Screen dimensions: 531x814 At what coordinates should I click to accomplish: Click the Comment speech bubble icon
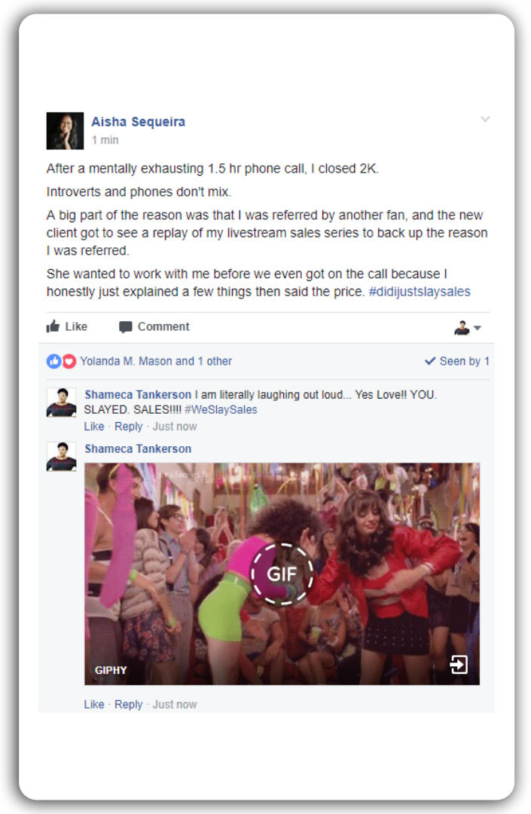tap(126, 326)
